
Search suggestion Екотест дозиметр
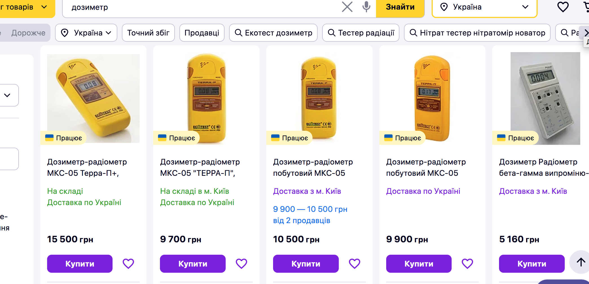pyautogui.click(x=273, y=33)
